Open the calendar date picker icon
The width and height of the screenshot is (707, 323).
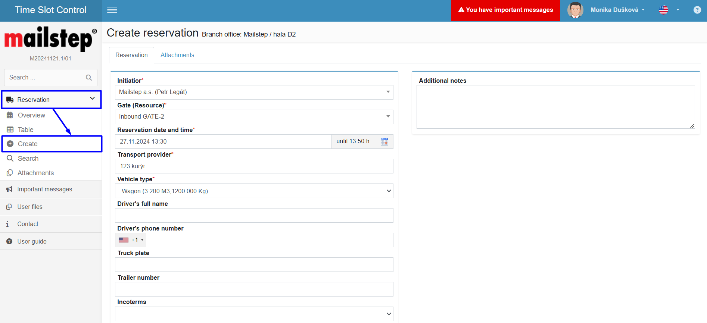[x=384, y=142]
